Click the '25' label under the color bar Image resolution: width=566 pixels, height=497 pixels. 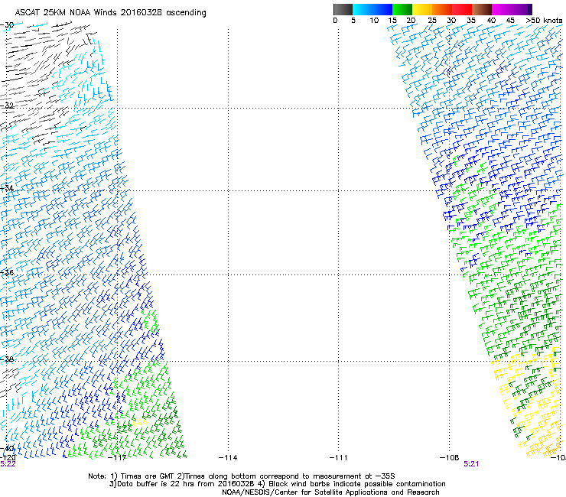point(432,21)
